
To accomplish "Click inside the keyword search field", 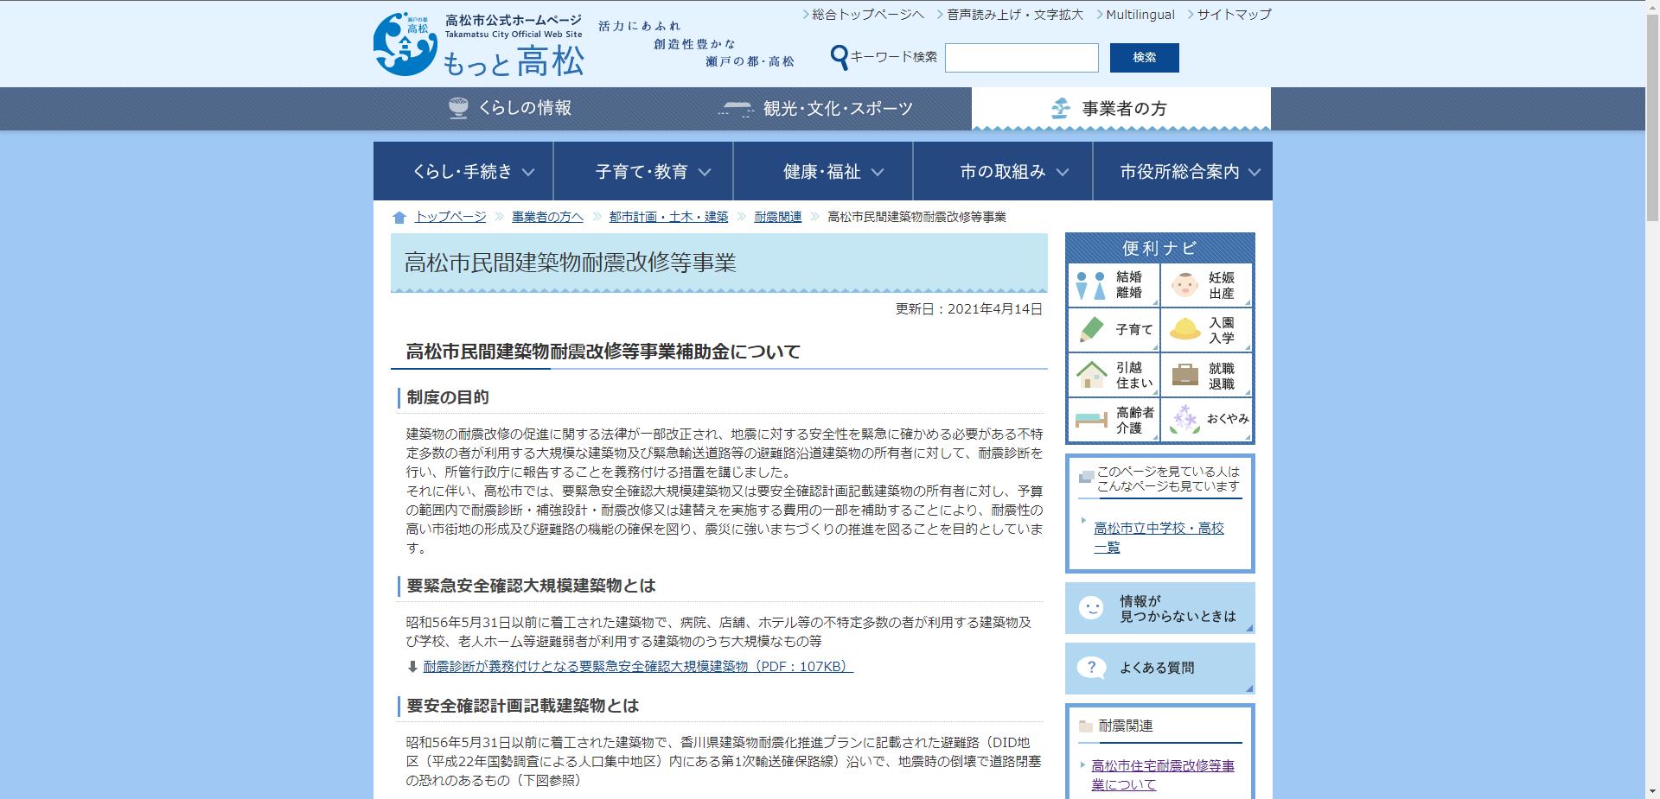I will [x=1021, y=58].
